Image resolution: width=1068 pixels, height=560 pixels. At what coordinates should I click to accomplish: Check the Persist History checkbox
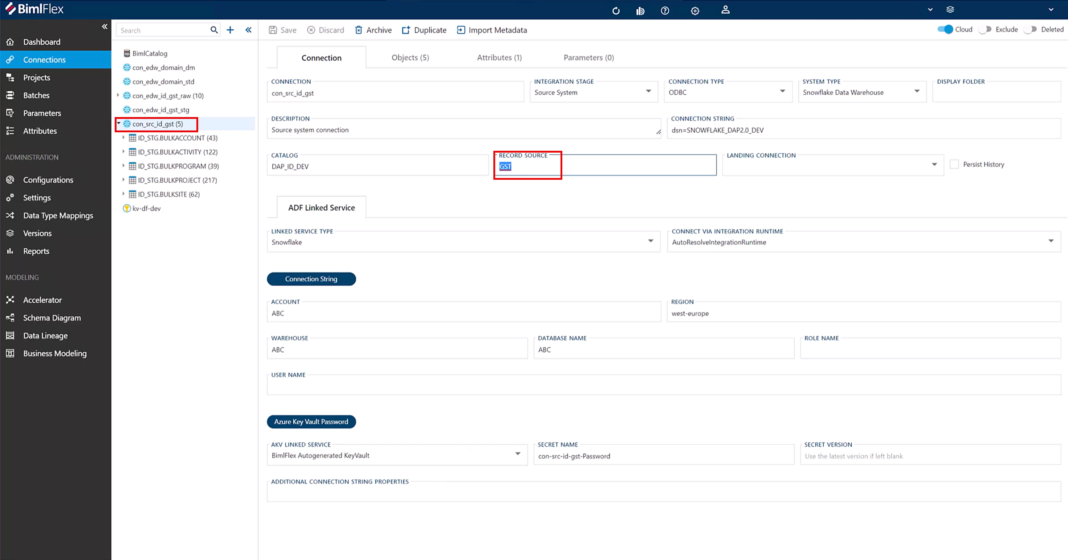(954, 164)
